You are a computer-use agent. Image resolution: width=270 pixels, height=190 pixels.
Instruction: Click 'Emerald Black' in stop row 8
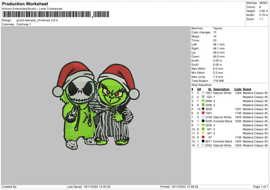click(x=223, y=121)
